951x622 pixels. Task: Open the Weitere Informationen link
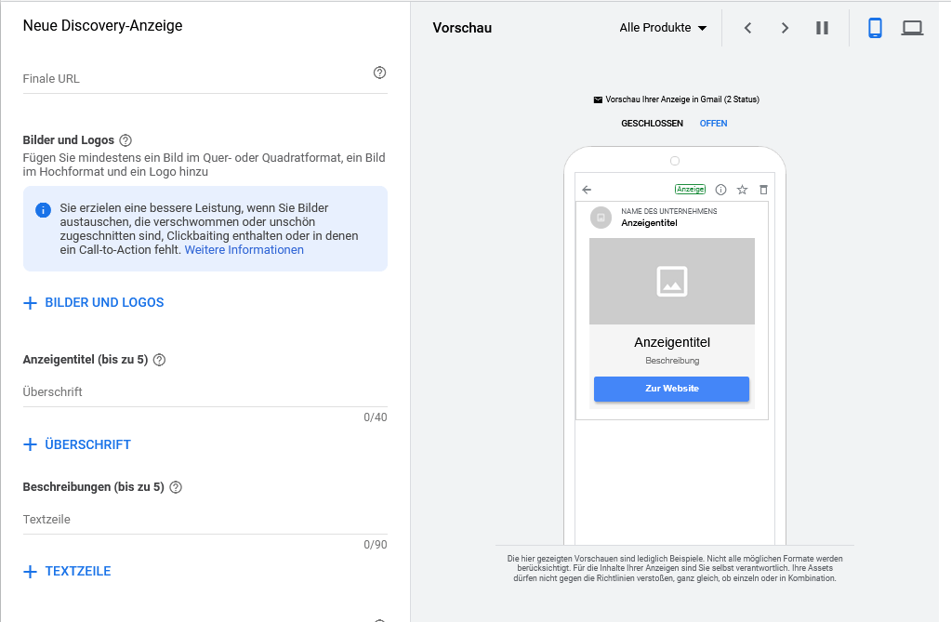pos(244,249)
